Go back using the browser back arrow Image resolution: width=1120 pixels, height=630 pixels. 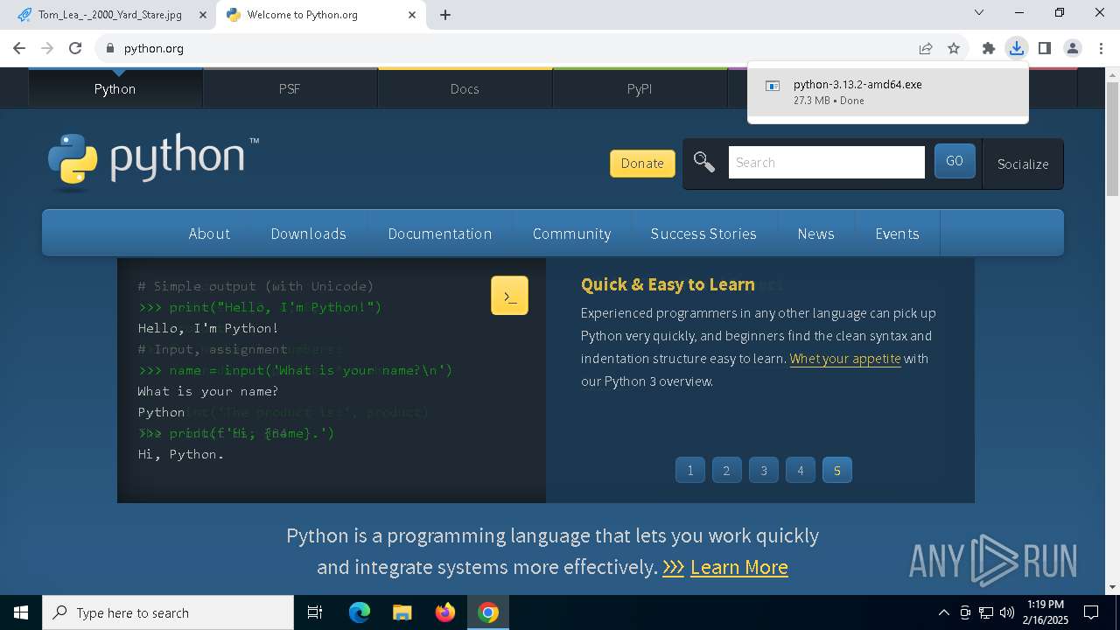19,48
